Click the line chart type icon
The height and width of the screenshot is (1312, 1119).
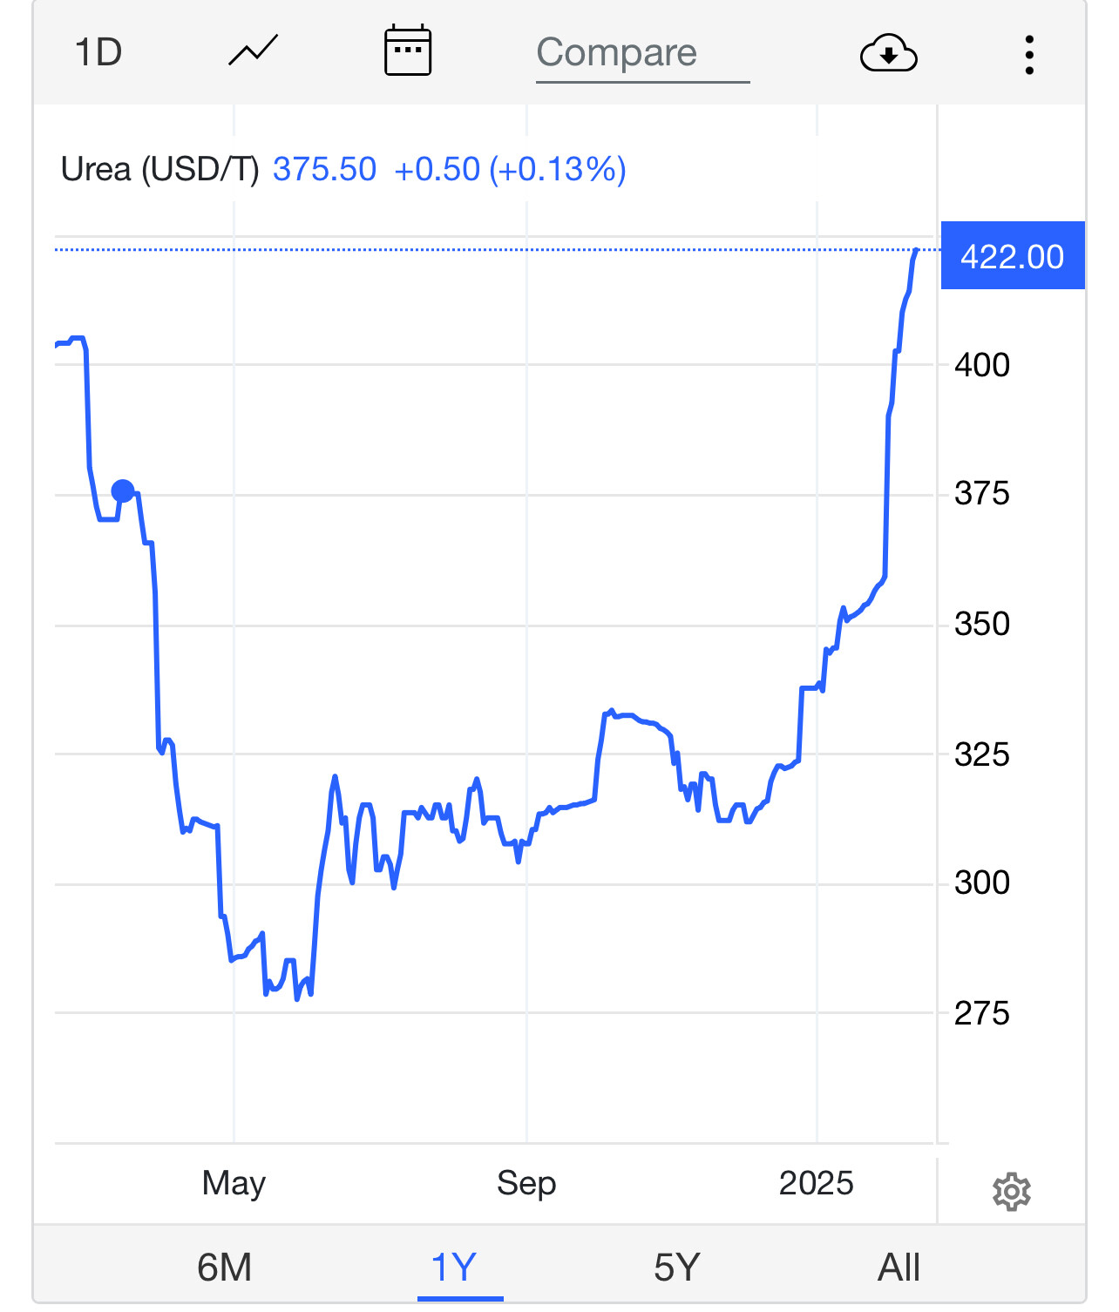click(x=253, y=51)
